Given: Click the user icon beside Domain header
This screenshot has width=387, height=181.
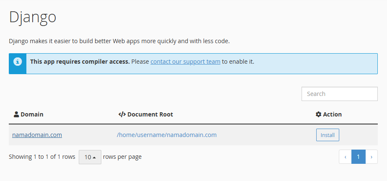Looking at the screenshot, I should 16,114.
